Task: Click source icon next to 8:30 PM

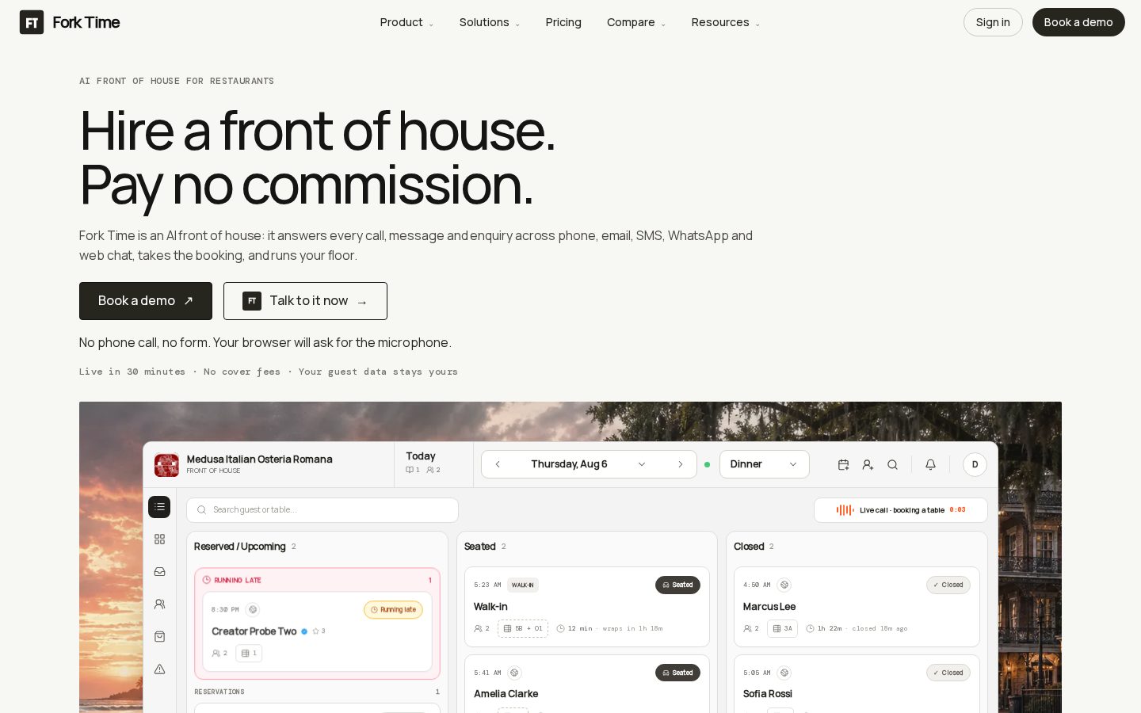Action: coord(253,610)
